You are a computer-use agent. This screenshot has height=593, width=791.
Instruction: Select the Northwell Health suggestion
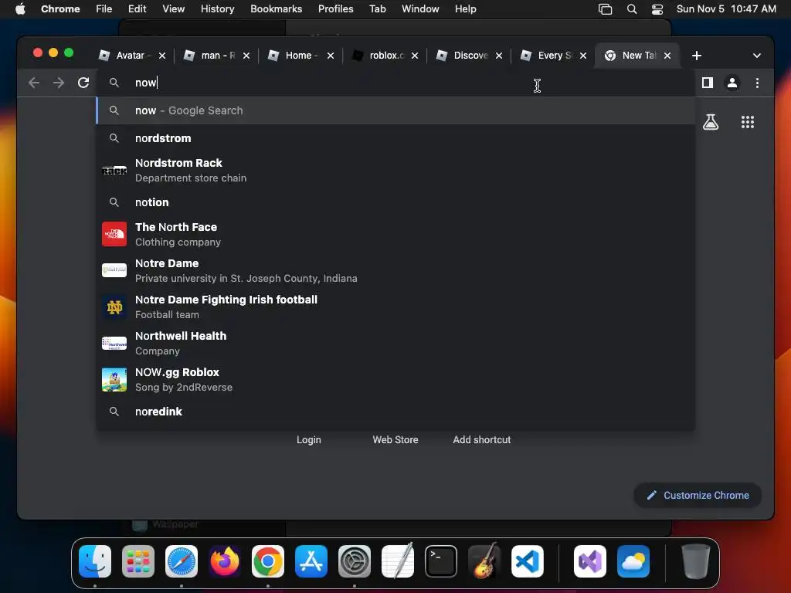[396, 344]
